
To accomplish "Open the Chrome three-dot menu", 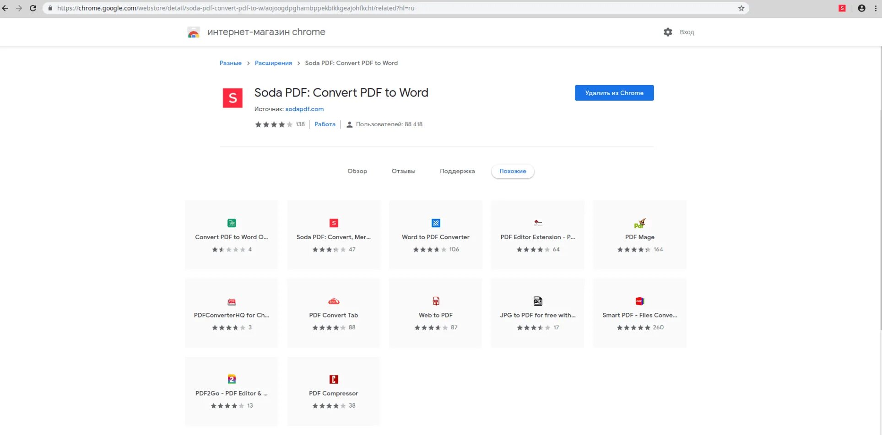I will point(876,8).
